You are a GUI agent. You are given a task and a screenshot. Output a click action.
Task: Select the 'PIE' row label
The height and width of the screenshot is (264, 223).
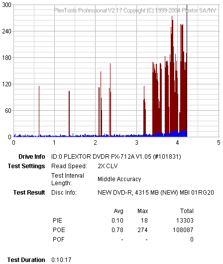[x=57, y=221]
